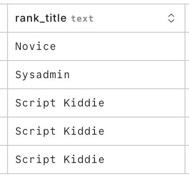Click the partial cell right of the Sysadmin row
This screenshot has width=189, height=182.
[x=187, y=75]
